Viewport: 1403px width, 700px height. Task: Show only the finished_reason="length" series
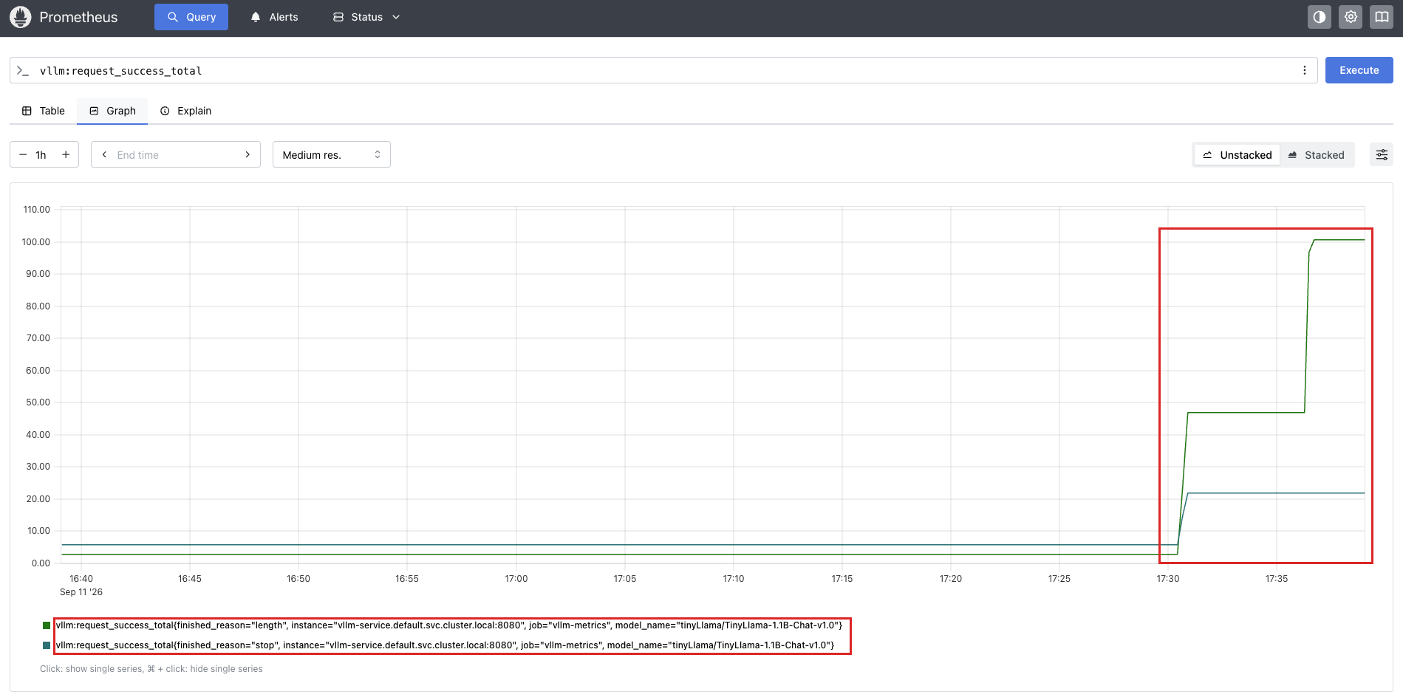click(x=449, y=625)
